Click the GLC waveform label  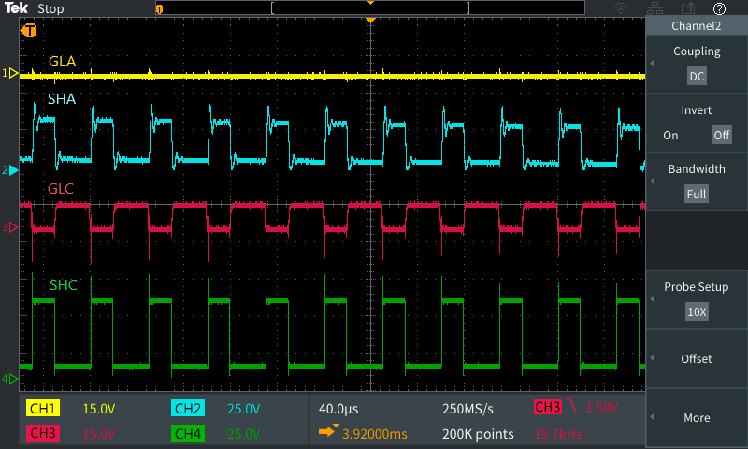pyautogui.click(x=61, y=188)
